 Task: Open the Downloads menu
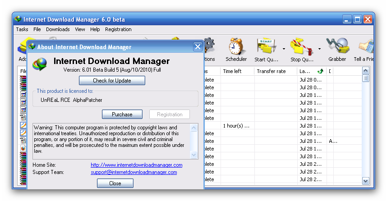58,29
